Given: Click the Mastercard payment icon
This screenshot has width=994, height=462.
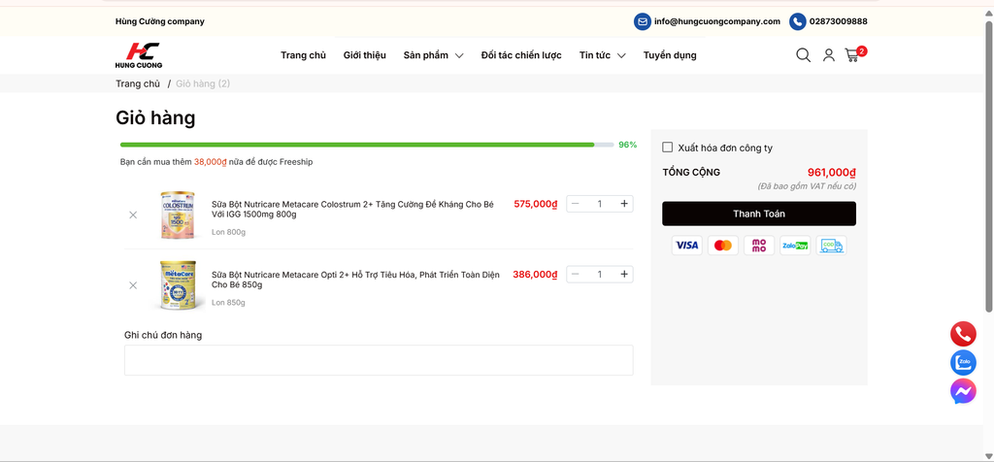Looking at the screenshot, I should 722,246.
